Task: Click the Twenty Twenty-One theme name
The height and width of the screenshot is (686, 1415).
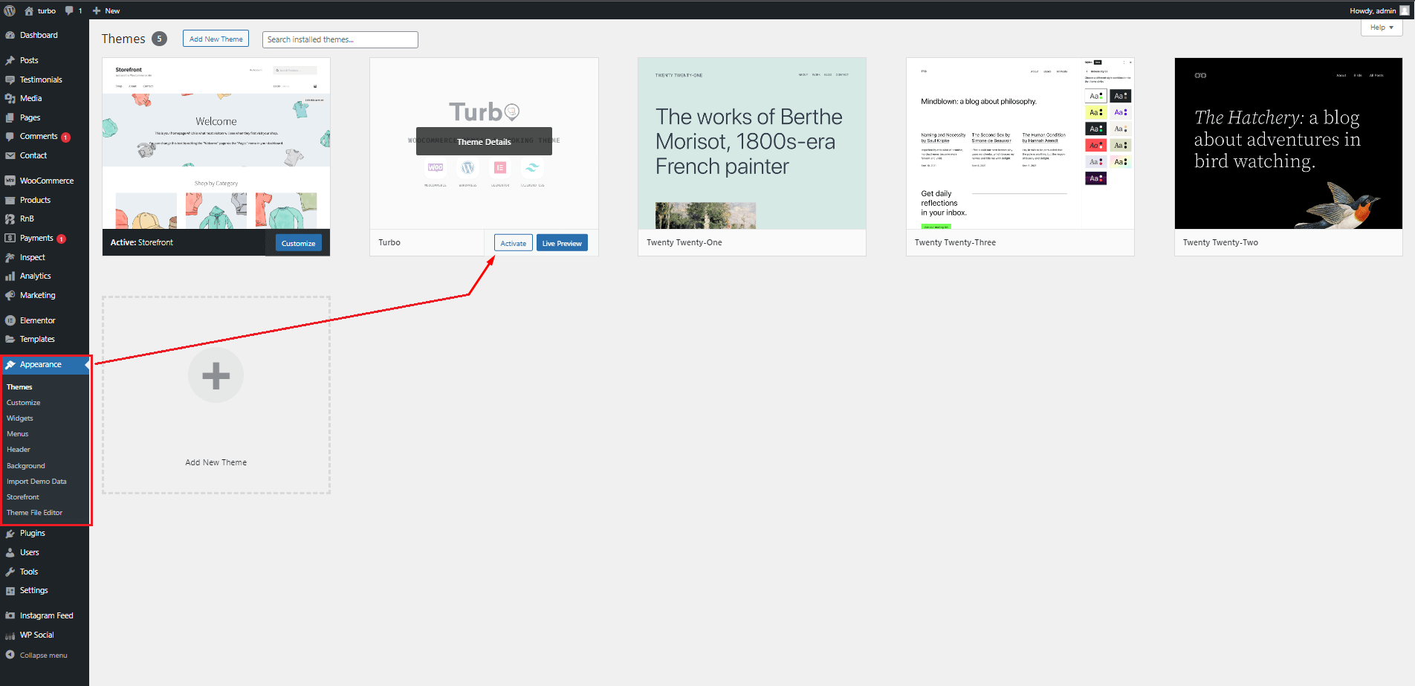Action: (x=684, y=242)
